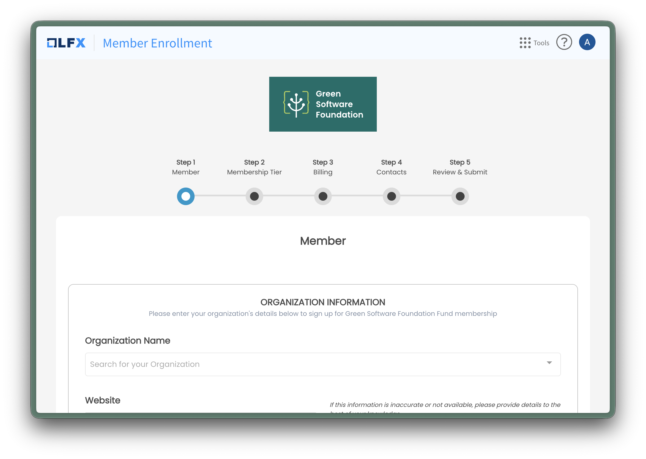Open the Organization Name dropdown
The image size is (646, 459).
[322, 364]
